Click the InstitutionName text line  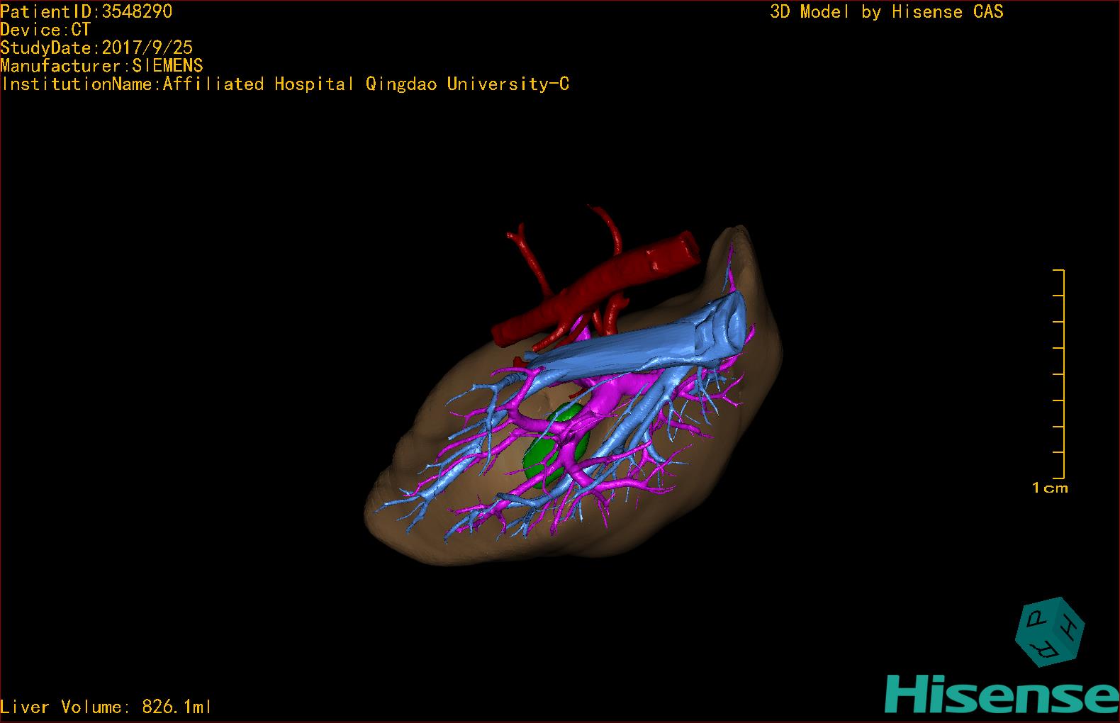click(x=285, y=84)
